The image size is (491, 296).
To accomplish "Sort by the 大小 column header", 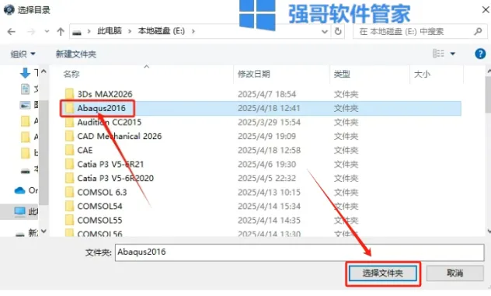I will click(x=422, y=75).
